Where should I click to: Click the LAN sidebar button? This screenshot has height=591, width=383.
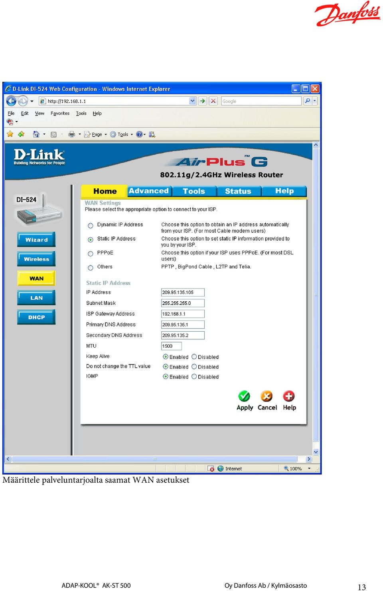point(36,298)
